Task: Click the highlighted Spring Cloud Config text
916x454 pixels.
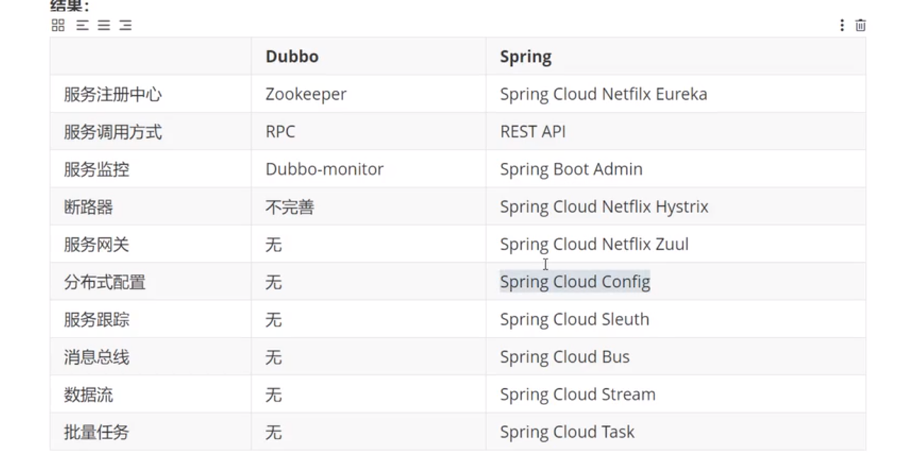Action: pyautogui.click(x=574, y=282)
